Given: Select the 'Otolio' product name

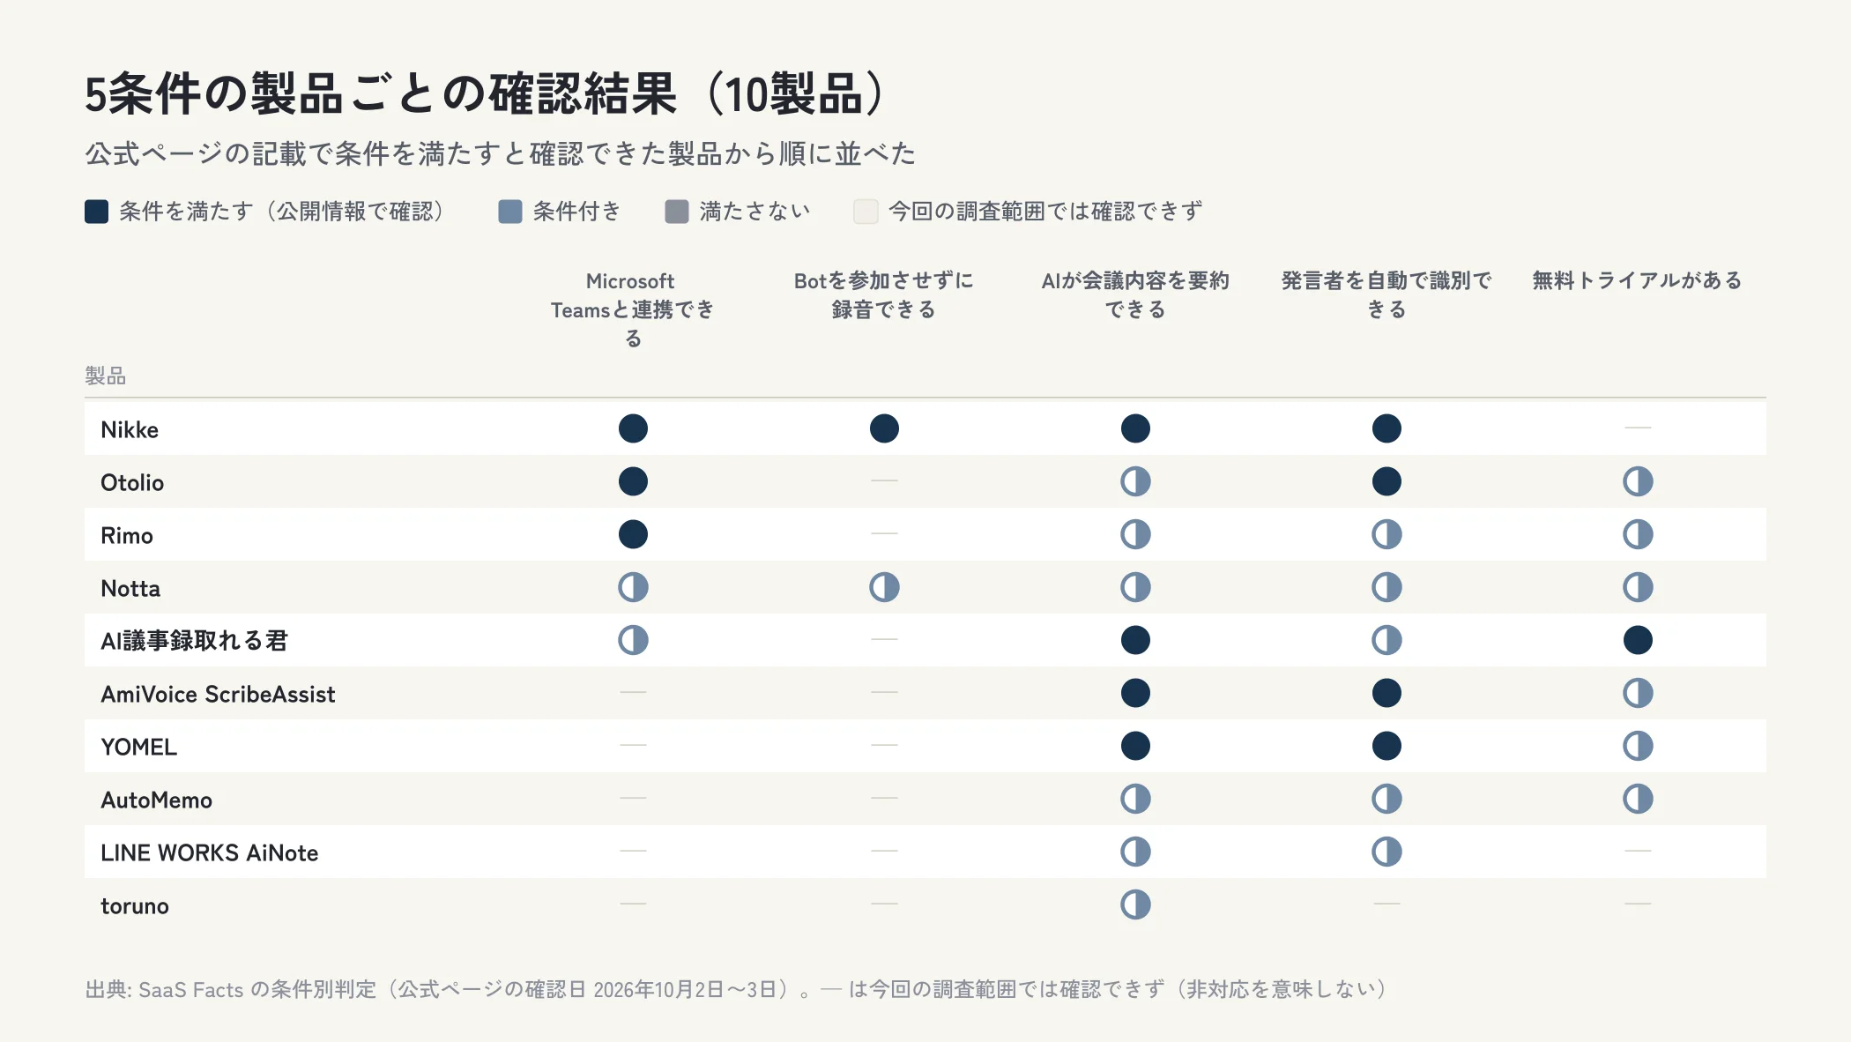Looking at the screenshot, I should coord(132,482).
